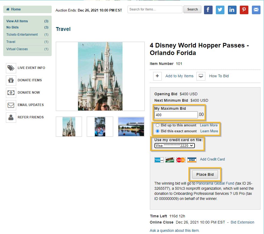Open Learn More for exact amount bid
The width and height of the screenshot is (264, 234).
pos(209,131)
